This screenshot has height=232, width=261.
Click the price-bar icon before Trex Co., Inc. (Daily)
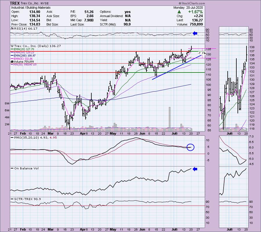(12, 46)
